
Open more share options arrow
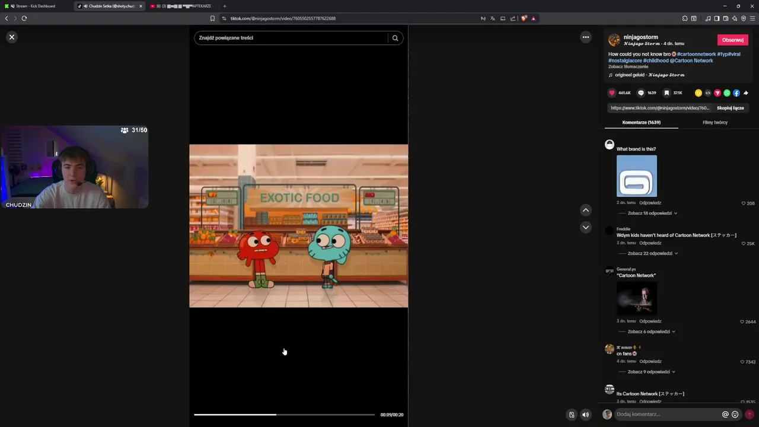coord(746,93)
